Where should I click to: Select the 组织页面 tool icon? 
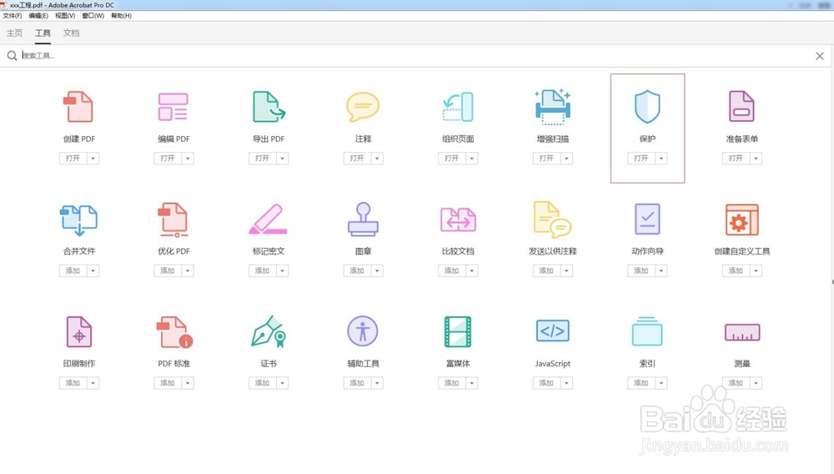click(x=458, y=107)
